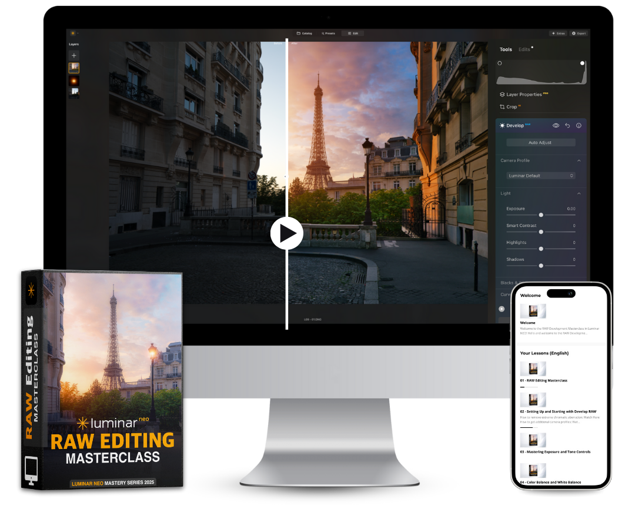Tap the thumbnail above lesson 04 on phone
Image resolution: width=635 pixels, height=509 pixels.
point(533,471)
